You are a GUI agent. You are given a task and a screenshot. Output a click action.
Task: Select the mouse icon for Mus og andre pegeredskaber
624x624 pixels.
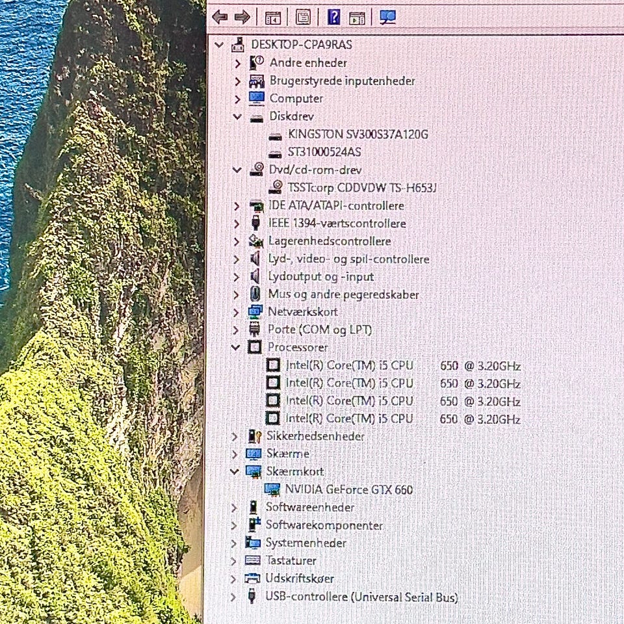coord(255,294)
